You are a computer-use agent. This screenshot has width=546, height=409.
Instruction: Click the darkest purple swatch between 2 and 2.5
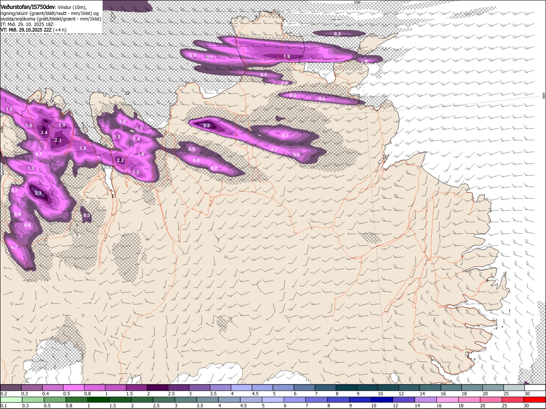point(157,388)
